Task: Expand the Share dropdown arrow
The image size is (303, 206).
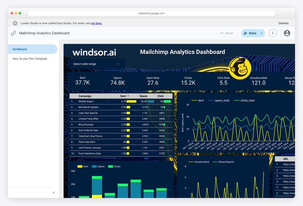Action: 262,33
